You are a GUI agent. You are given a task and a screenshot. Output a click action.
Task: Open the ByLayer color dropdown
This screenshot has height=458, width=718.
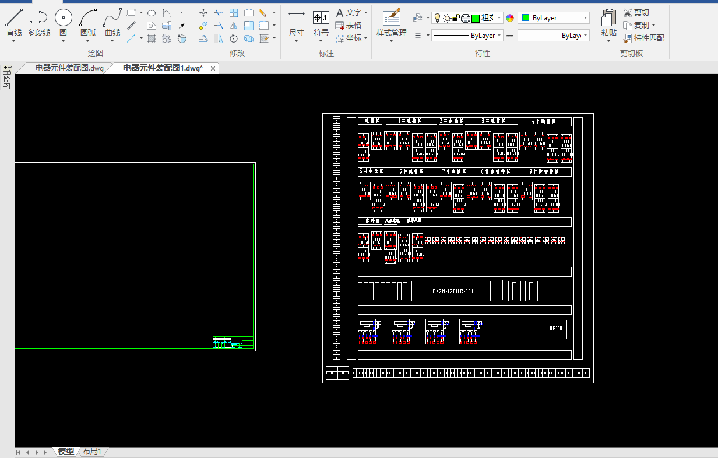click(x=585, y=18)
